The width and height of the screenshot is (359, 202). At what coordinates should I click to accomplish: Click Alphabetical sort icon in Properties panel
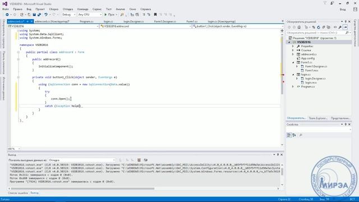point(294,135)
